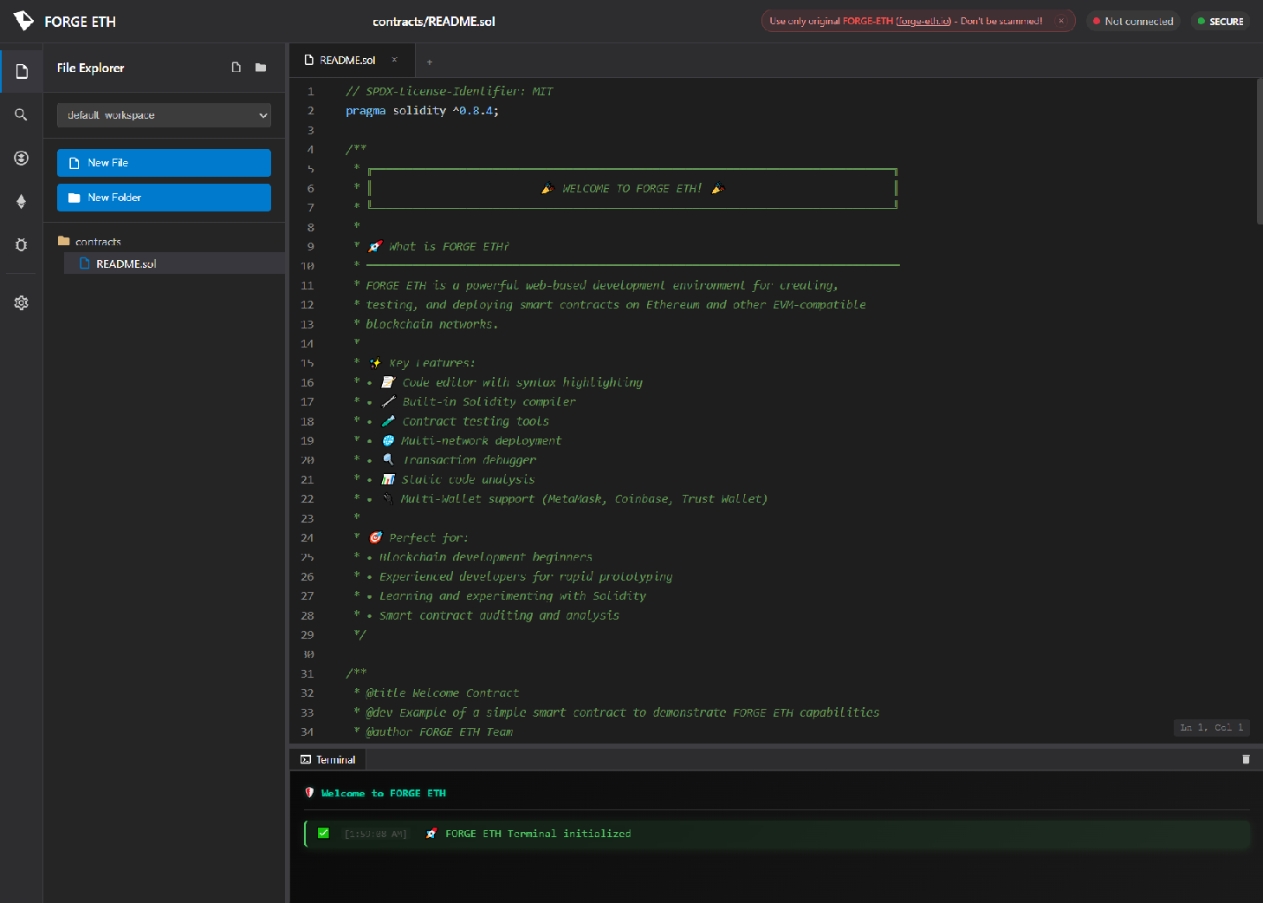Image resolution: width=1263 pixels, height=903 pixels.
Task: Open the Ethereum deploy sidebar icon
Action: point(22,201)
